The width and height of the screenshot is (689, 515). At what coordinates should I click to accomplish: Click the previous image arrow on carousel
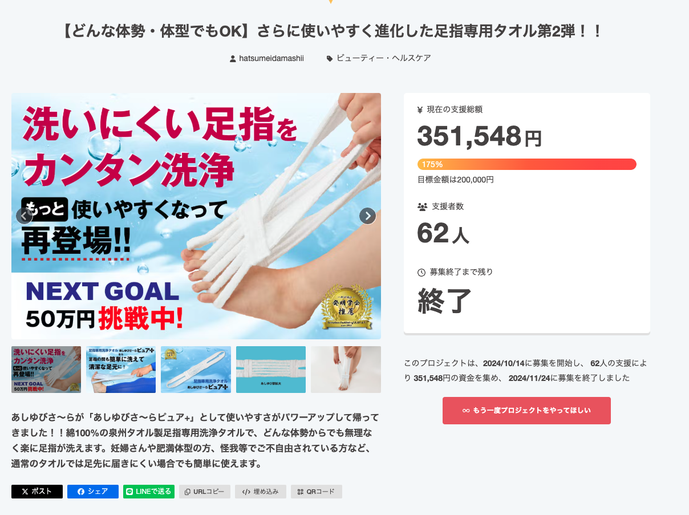tap(25, 216)
